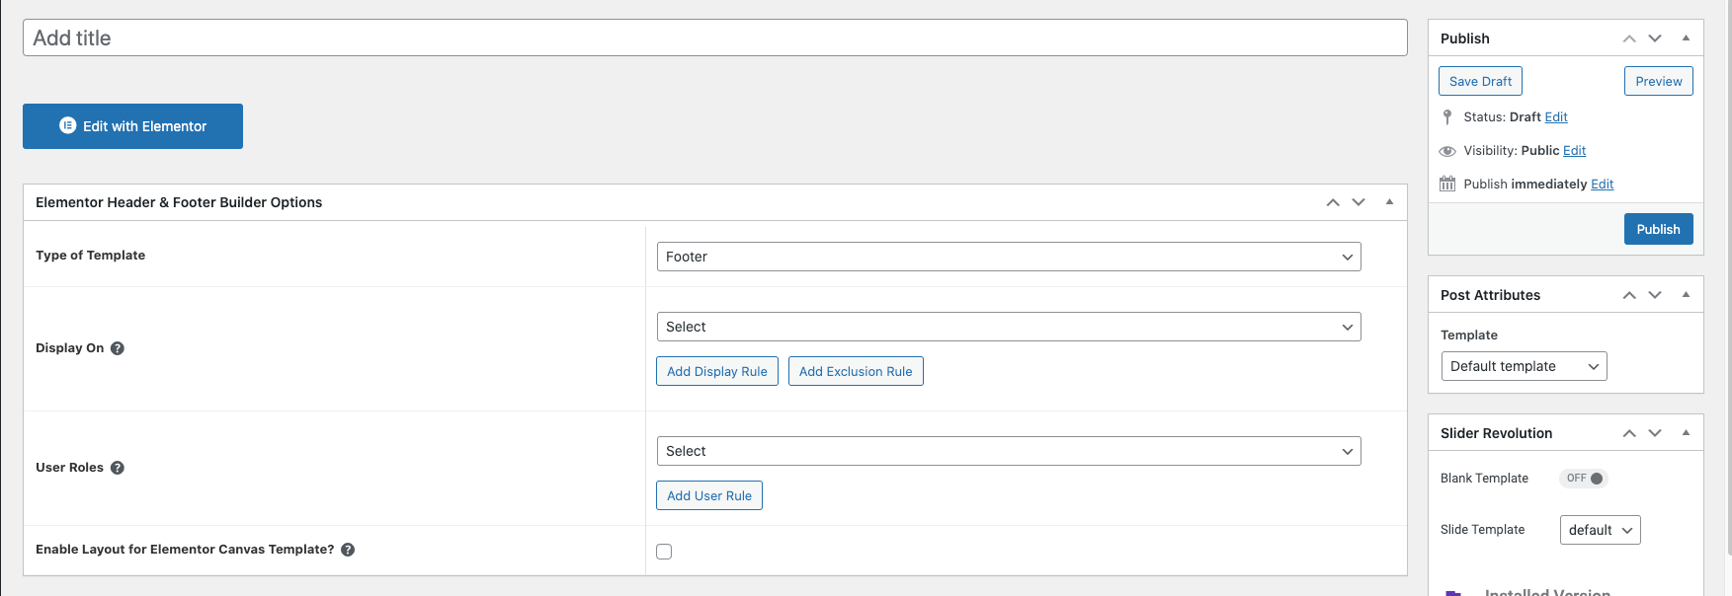Edit the Visibility setting link

[x=1574, y=151]
